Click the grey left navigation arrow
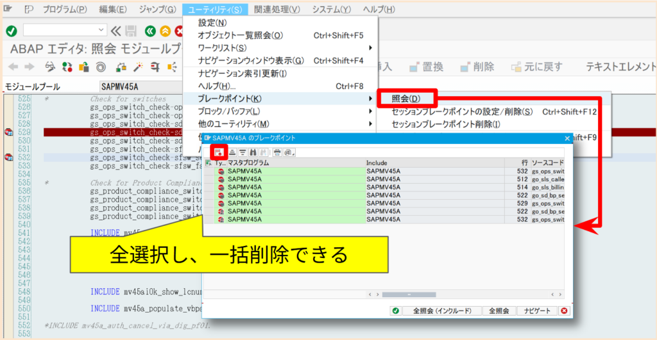 13,67
